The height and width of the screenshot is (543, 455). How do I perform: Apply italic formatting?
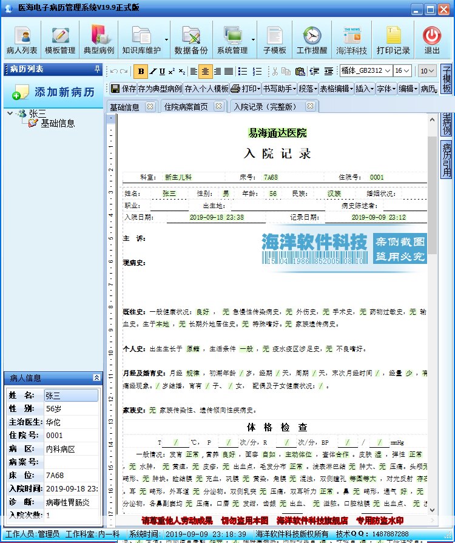(x=153, y=72)
